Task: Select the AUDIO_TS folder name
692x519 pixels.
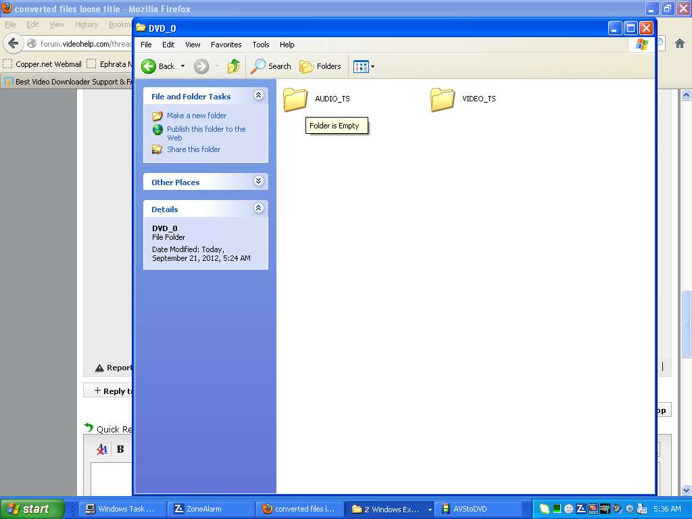Action: 332,99
